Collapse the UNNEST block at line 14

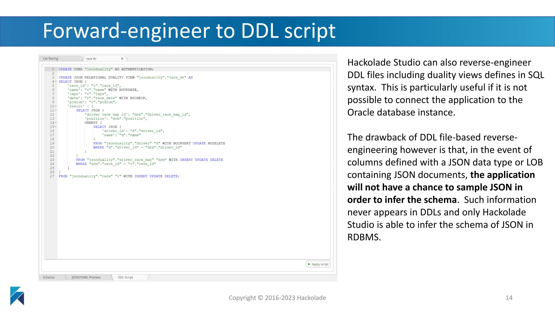tap(56, 123)
